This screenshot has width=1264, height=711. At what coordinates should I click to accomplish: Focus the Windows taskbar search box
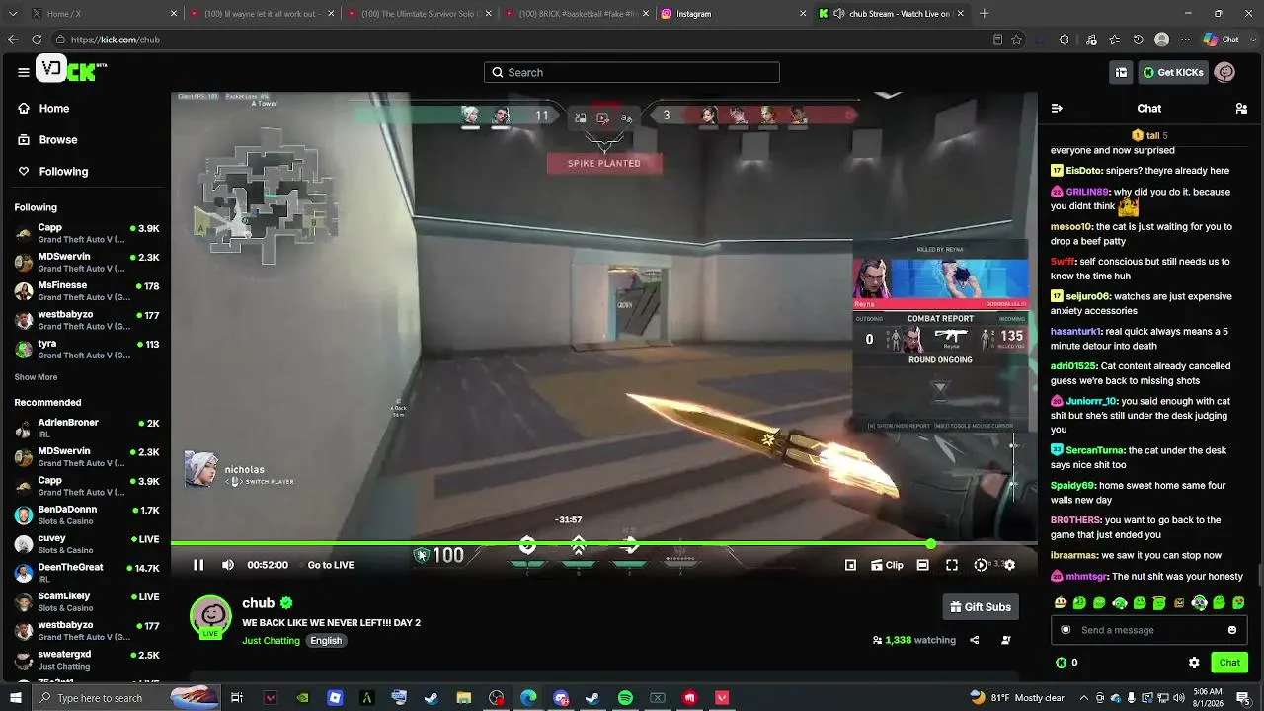pyautogui.click(x=126, y=698)
